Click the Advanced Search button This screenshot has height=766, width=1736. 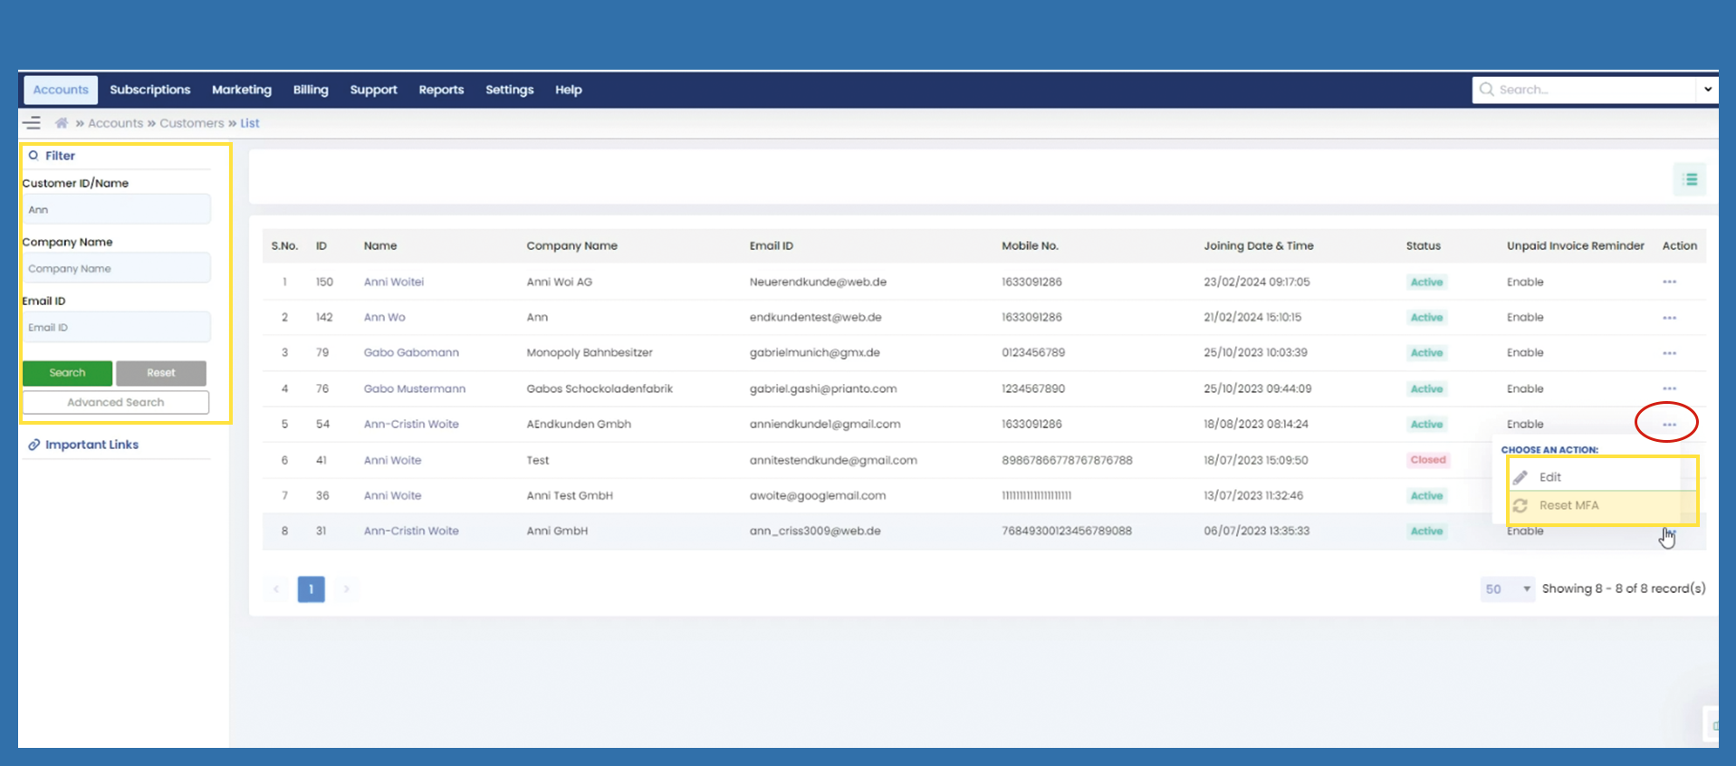[116, 402]
